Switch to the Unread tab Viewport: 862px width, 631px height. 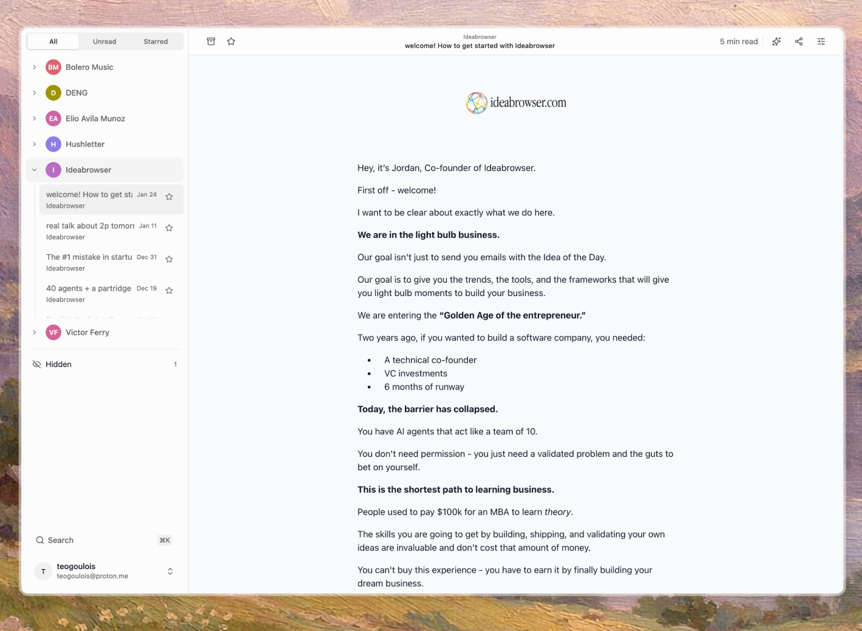(104, 41)
